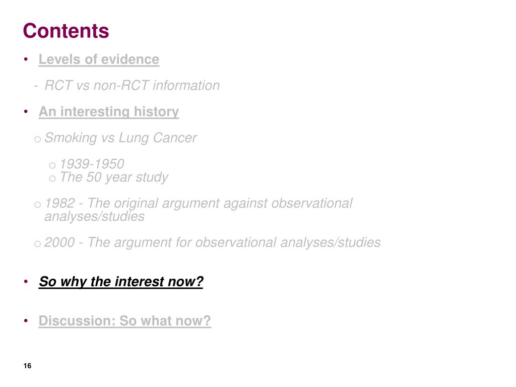516x387 pixels.
Task: Click the 2000 argument for observational studies line
Action: (212, 242)
